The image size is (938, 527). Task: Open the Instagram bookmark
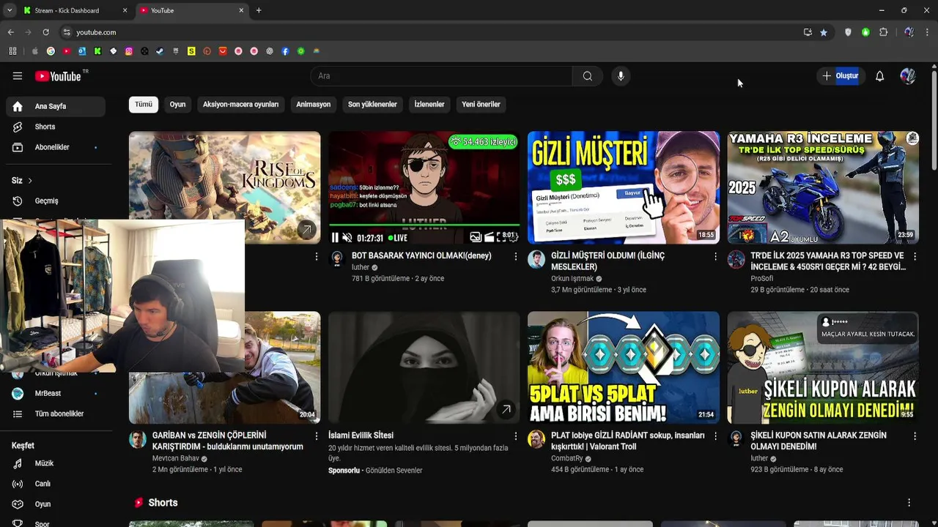tap(129, 51)
